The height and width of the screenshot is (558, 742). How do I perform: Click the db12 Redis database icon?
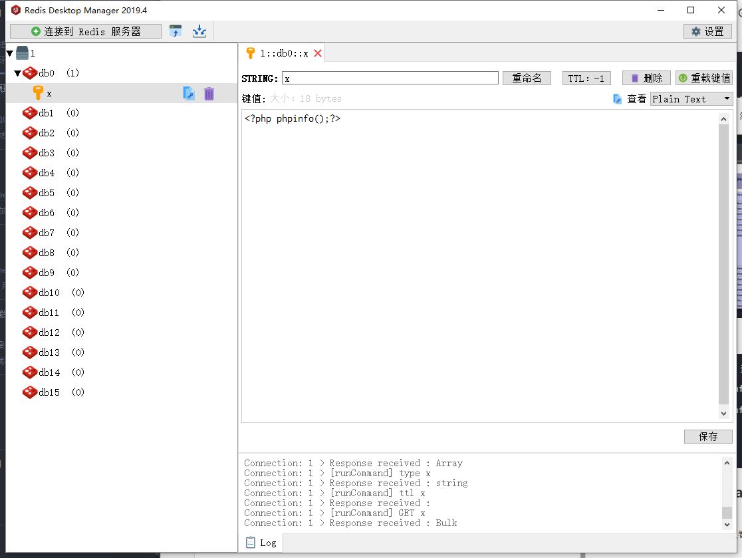pyautogui.click(x=30, y=333)
